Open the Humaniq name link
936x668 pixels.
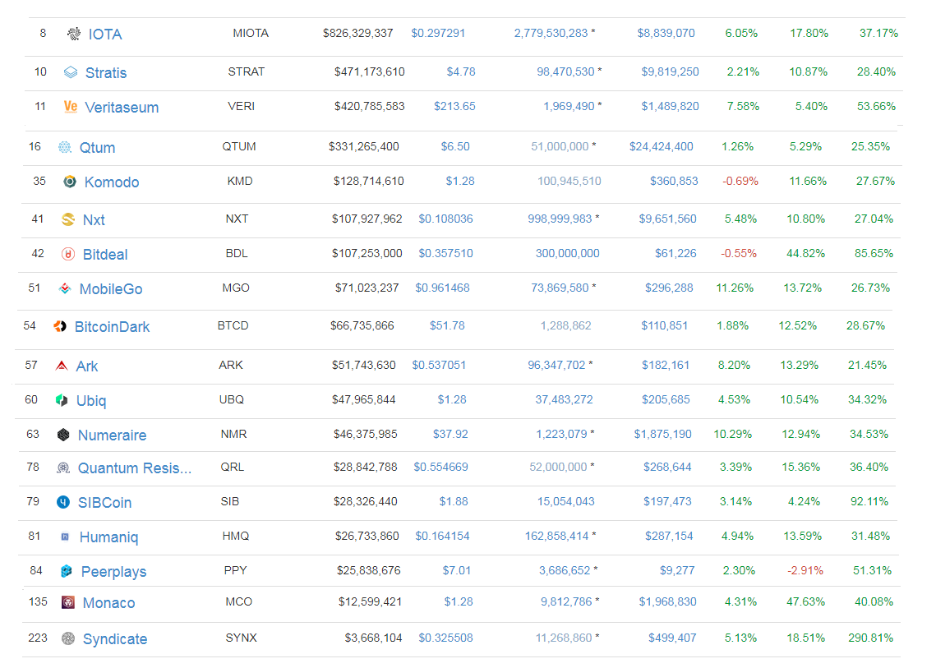[x=108, y=537]
